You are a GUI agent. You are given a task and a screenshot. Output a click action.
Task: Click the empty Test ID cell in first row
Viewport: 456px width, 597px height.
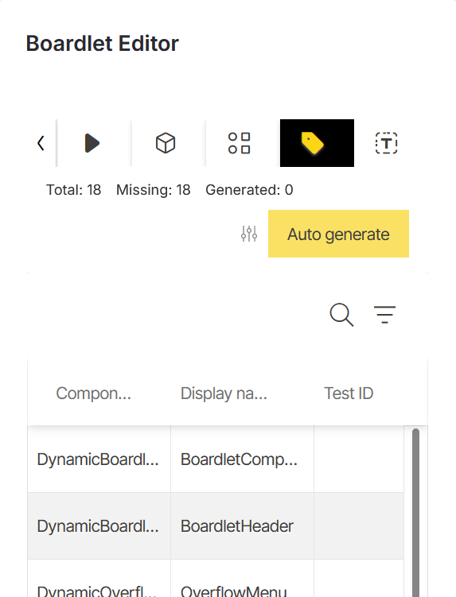[359, 459]
